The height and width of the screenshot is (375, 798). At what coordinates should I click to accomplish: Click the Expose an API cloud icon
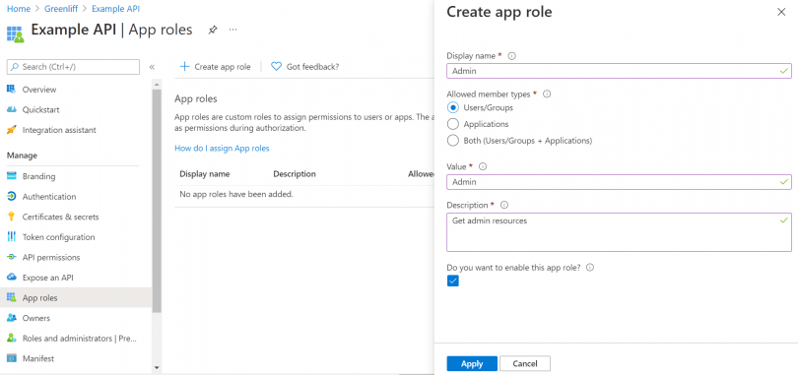(11, 278)
